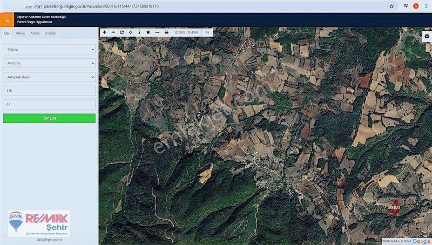
Task: Open the orange hamburger menu
Action: [7, 20]
